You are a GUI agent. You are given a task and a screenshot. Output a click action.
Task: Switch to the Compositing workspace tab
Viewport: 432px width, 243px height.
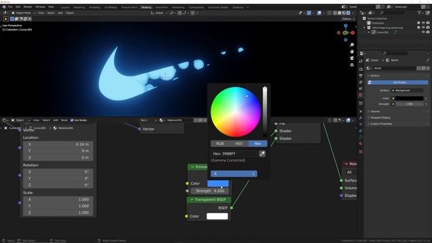click(x=196, y=7)
